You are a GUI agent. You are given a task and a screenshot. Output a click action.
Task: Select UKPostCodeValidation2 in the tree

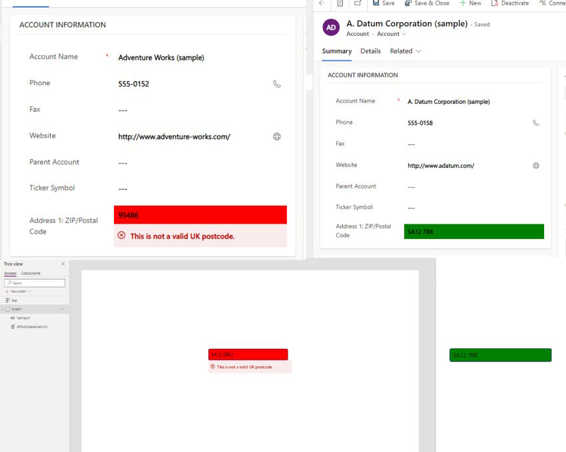pyautogui.click(x=31, y=327)
